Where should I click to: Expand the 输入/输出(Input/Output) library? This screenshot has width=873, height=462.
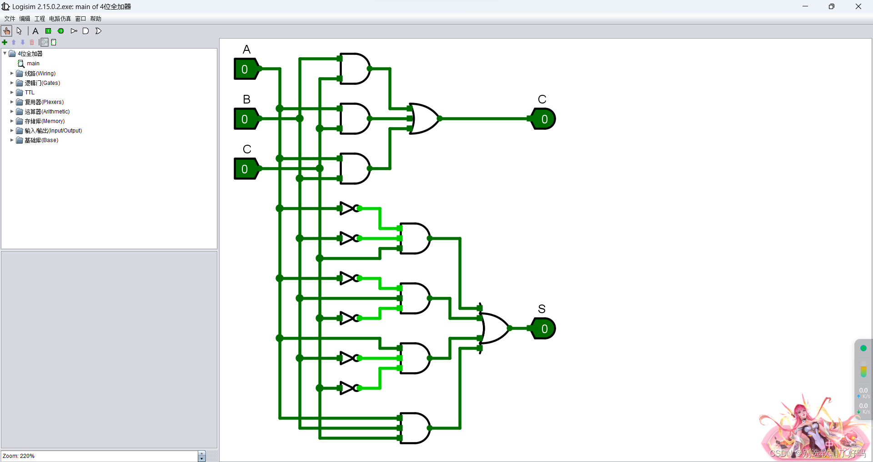pos(12,130)
